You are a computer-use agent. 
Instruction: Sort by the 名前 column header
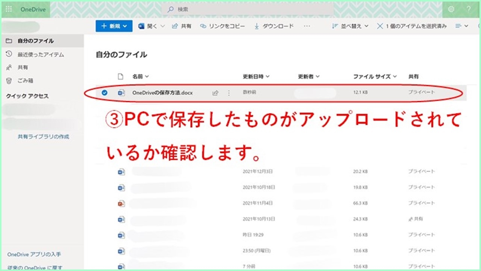click(x=141, y=76)
